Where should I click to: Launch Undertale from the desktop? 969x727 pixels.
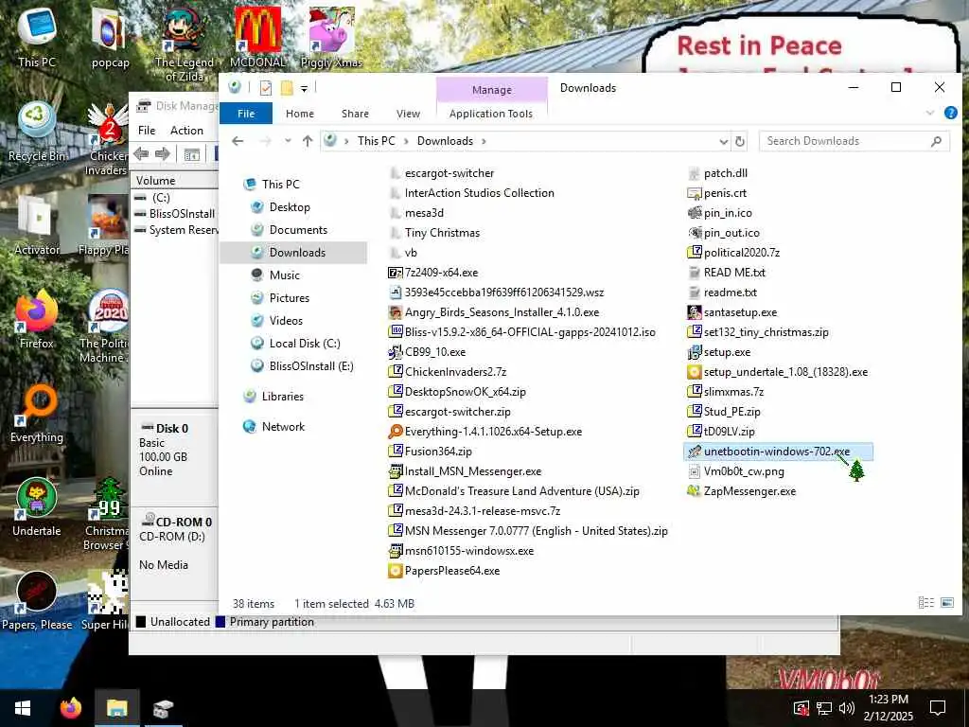pos(37,507)
